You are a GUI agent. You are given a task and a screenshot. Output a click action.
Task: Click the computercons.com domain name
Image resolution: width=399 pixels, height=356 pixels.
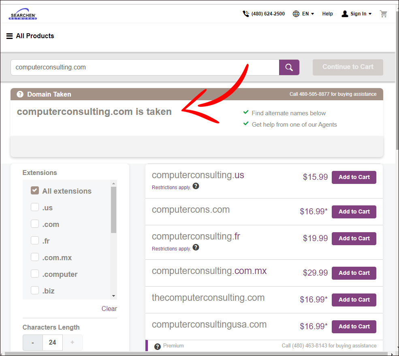191,209
